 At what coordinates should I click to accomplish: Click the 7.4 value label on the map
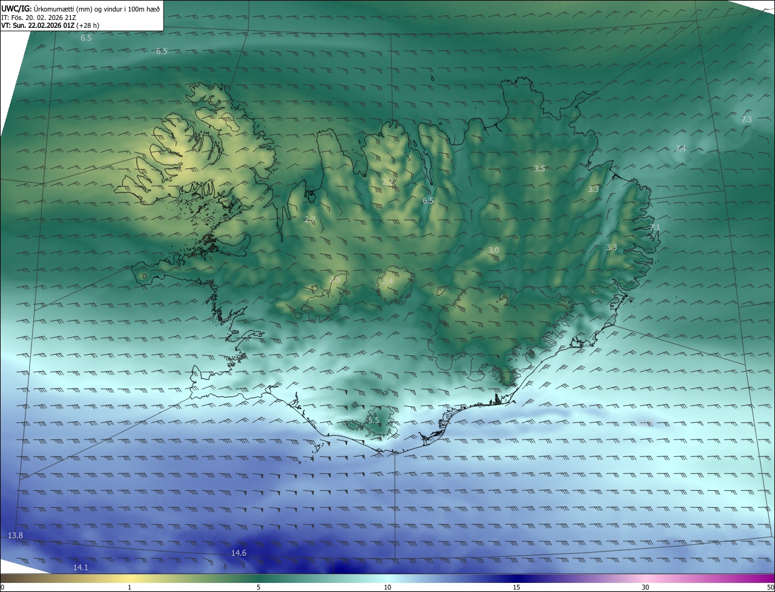click(x=681, y=149)
